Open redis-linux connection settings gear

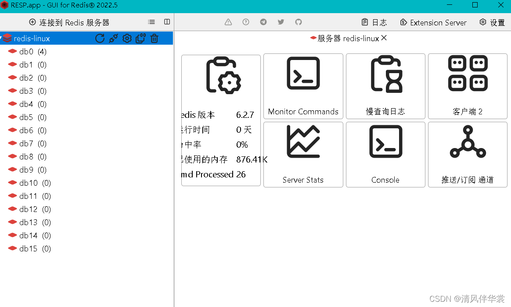pos(127,38)
